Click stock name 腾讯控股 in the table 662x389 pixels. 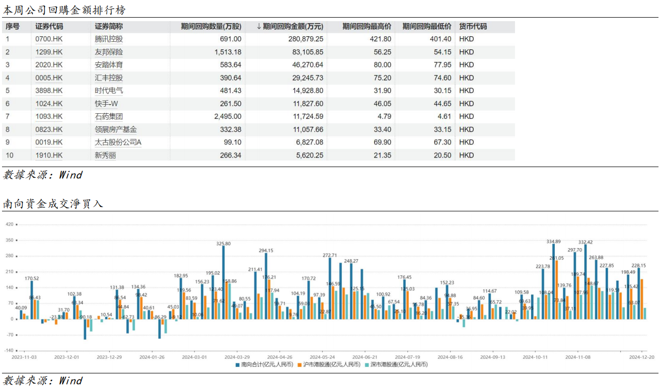[x=109, y=39]
